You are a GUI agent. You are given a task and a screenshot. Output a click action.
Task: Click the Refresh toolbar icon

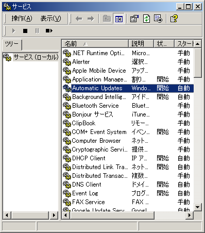(x=146, y=19)
